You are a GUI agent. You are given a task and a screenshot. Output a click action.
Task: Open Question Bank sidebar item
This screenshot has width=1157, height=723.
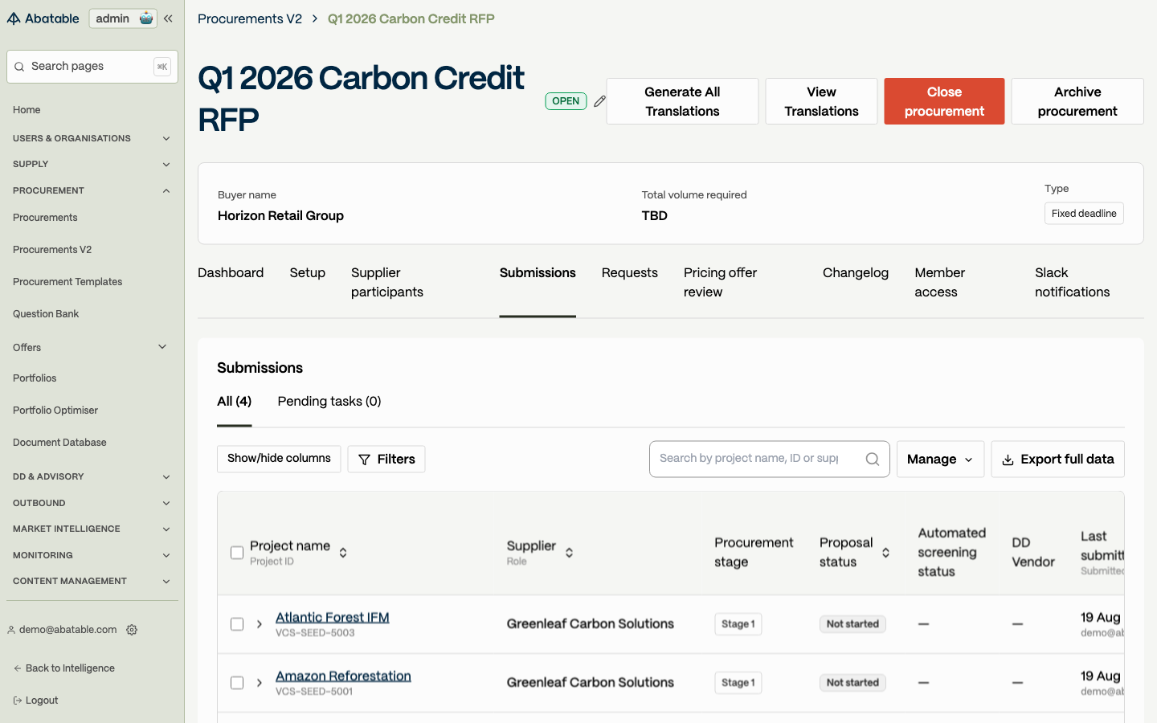click(46, 314)
